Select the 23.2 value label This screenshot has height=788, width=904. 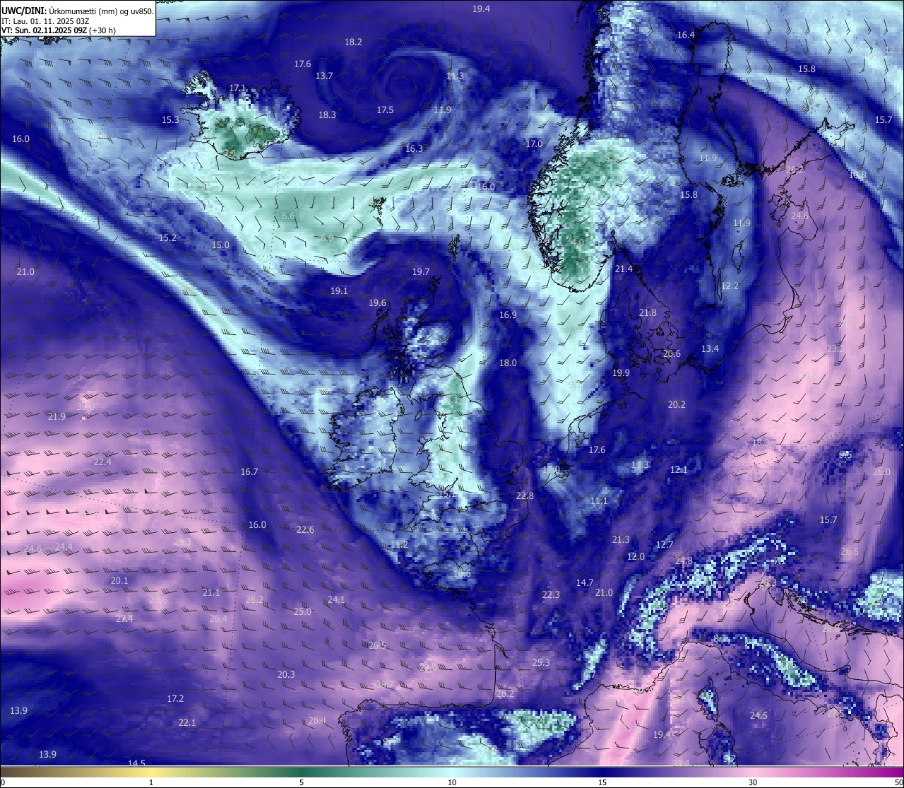pyautogui.click(x=835, y=348)
